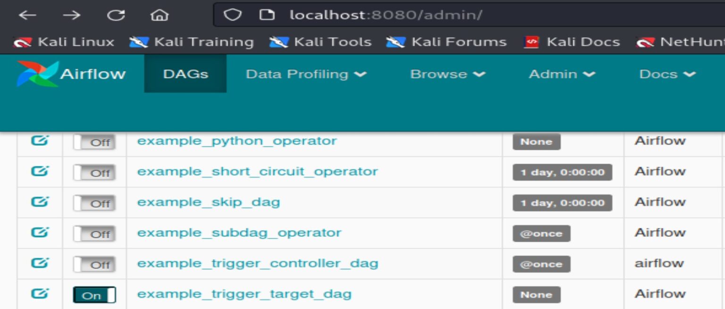Enable the example_trigger_controller_dag DAG

94,263
